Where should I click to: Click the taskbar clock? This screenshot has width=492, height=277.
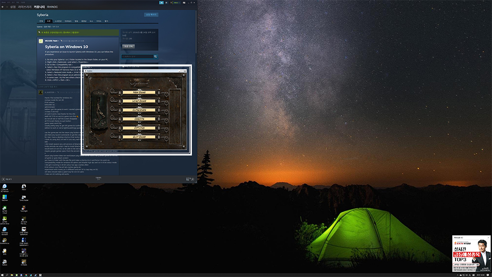(480, 275)
